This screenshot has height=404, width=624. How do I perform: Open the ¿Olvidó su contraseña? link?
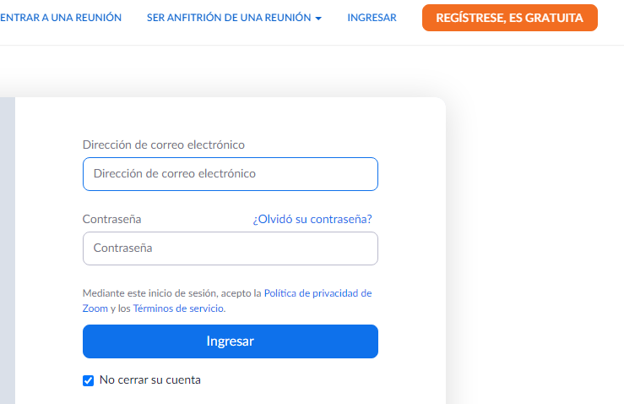[x=312, y=219]
